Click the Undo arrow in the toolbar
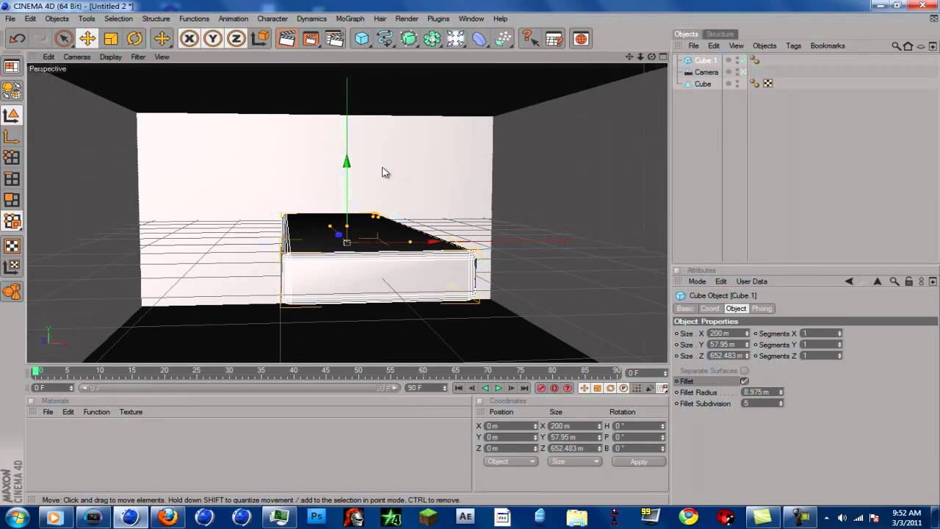The width and height of the screenshot is (940, 529). (17, 39)
